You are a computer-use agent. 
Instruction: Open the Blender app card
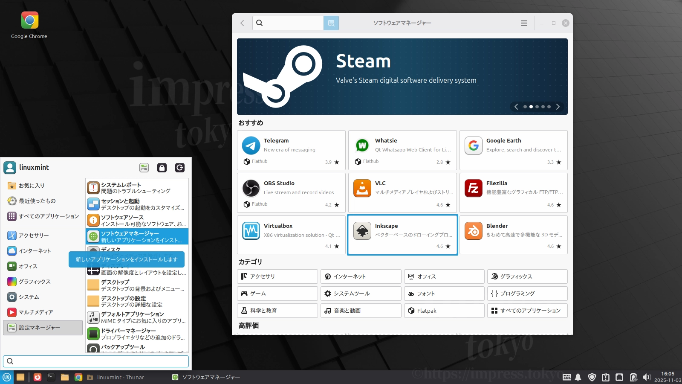514,235
